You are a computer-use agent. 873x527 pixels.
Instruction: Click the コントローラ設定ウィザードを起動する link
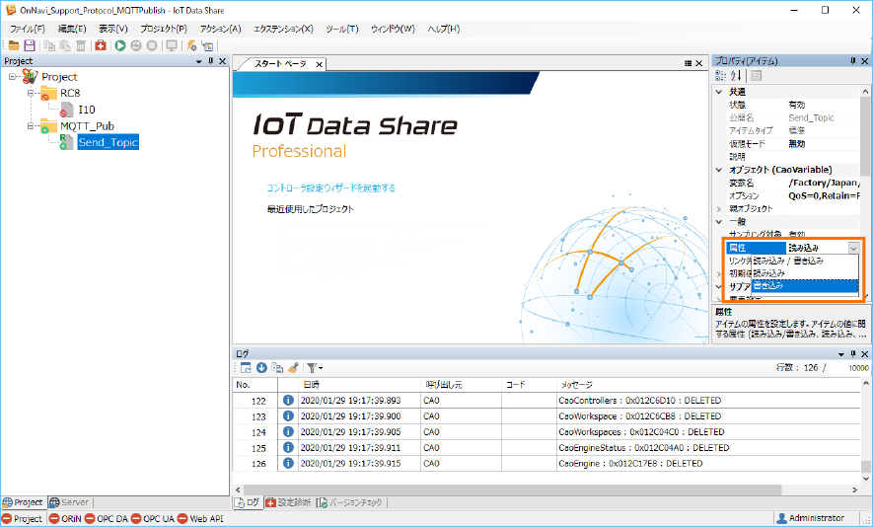[330, 188]
